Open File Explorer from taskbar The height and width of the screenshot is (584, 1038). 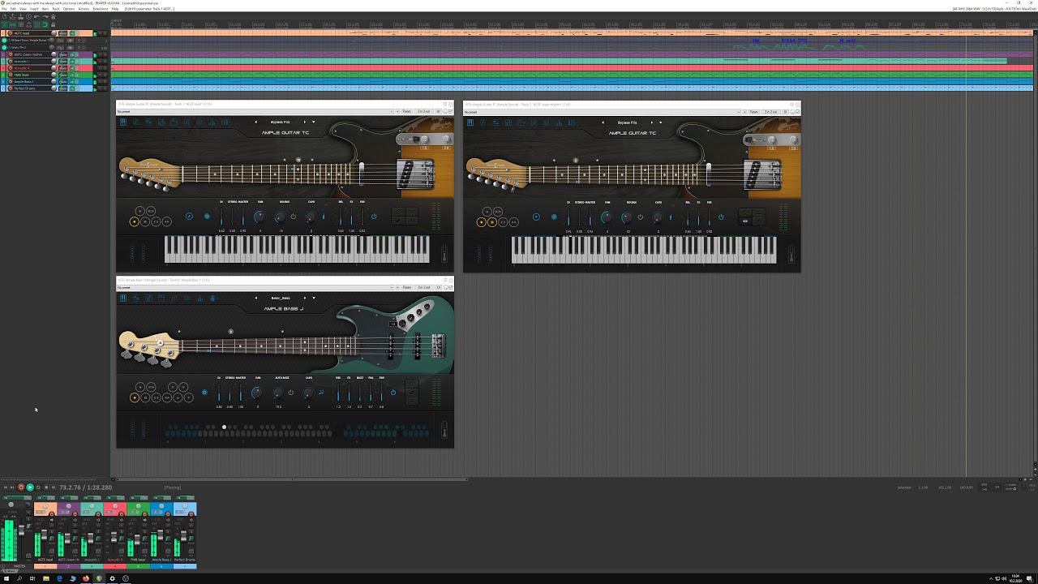click(45, 578)
